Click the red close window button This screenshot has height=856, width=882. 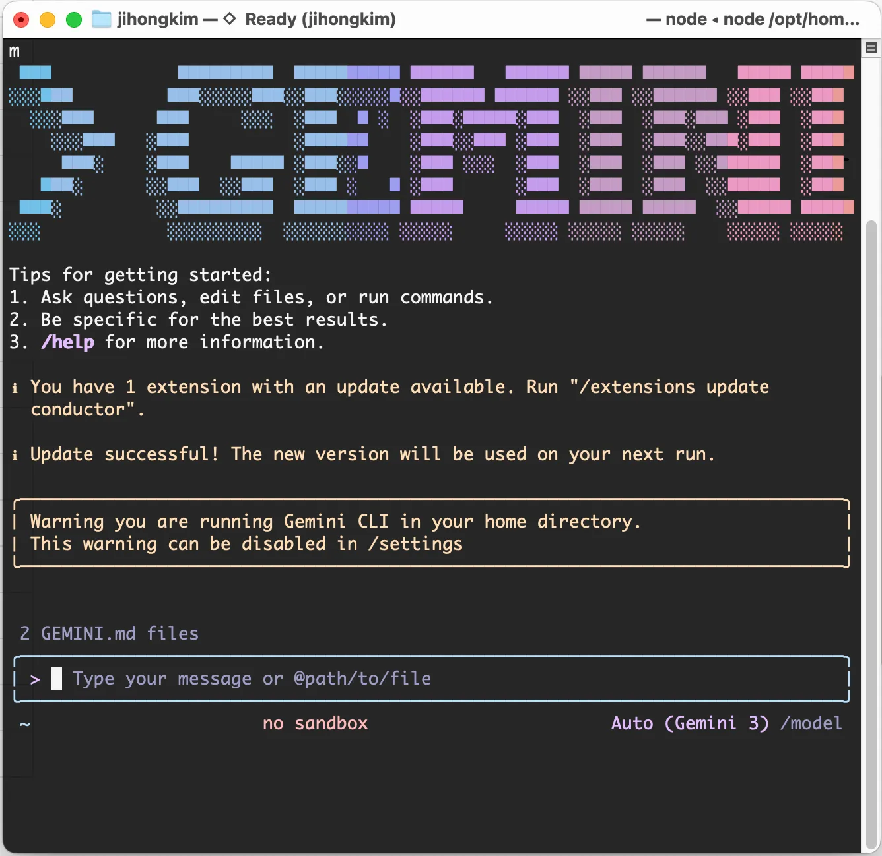tap(21, 20)
